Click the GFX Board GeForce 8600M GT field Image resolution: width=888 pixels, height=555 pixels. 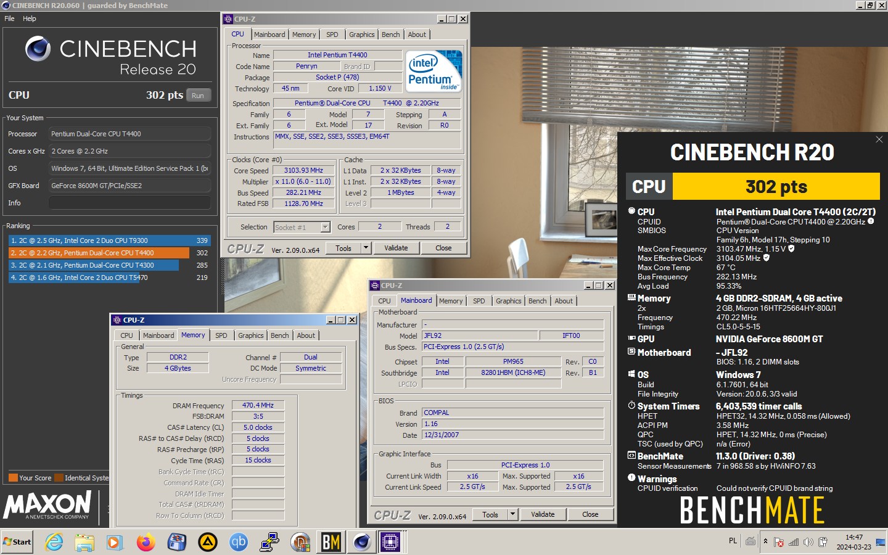(x=129, y=185)
